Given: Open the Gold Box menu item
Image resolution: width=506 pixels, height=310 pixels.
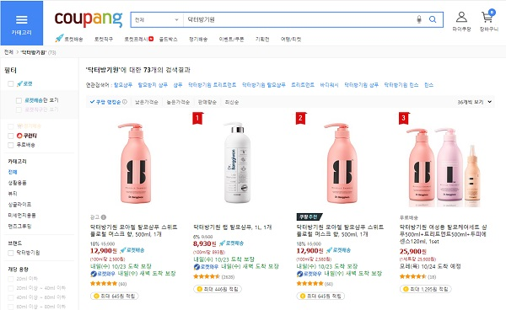Looking at the screenshot, I should (x=168, y=39).
